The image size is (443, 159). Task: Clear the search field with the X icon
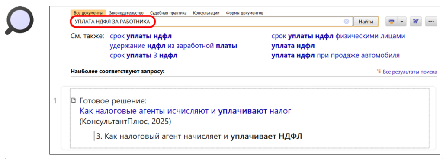(x=347, y=22)
